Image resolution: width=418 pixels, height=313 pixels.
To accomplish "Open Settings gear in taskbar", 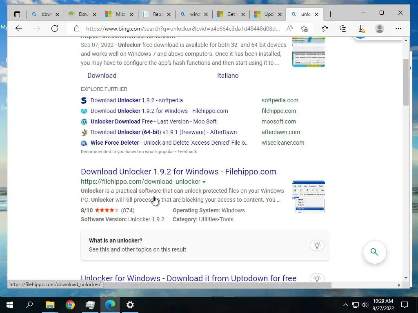I will click(x=130, y=305).
